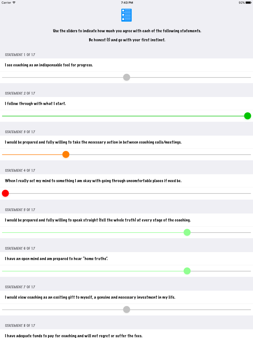The width and height of the screenshot is (253, 338).
Task: Click the light green knob for statement 6
Action: tap(187, 271)
